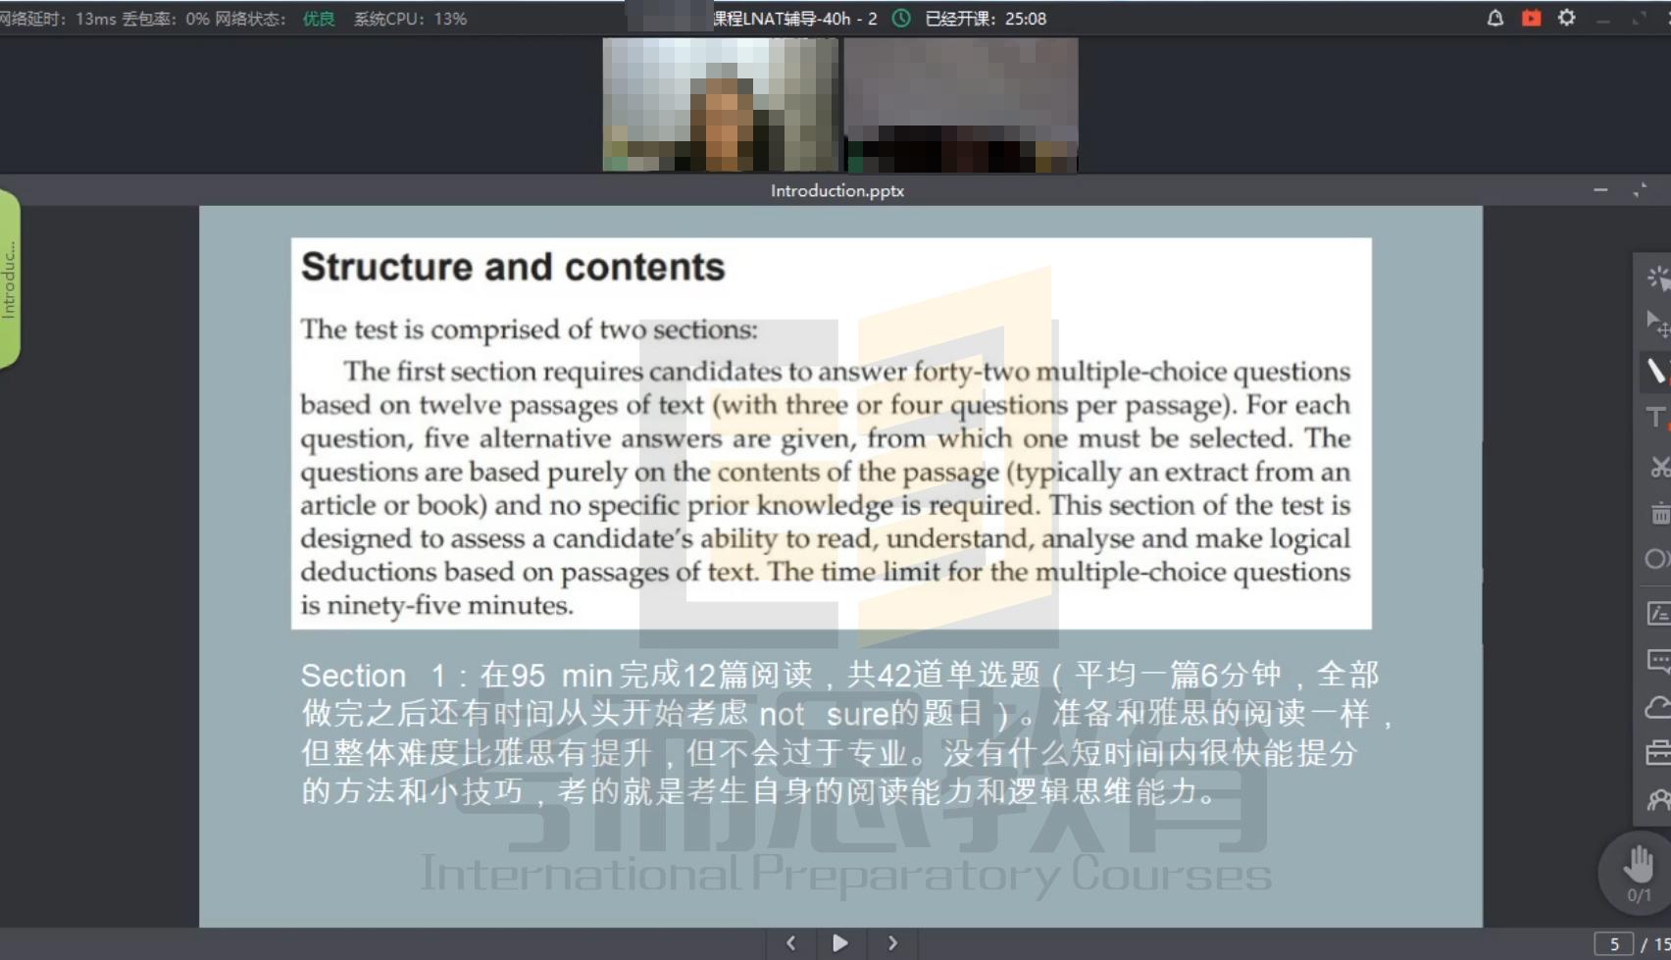The width and height of the screenshot is (1671, 960).
Task: Select the move/select arrow tool
Action: 1656,323
